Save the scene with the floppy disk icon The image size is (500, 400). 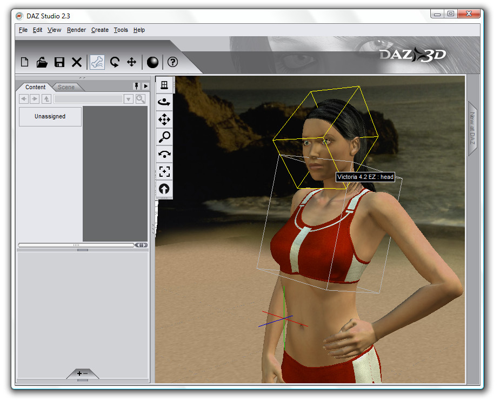tap(59, 62)
